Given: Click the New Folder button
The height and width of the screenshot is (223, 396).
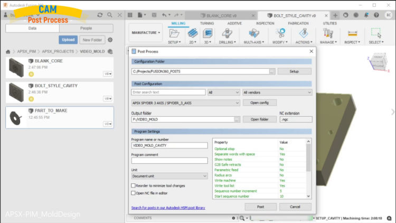Looking at the screenshot, I should pos(92,40).
